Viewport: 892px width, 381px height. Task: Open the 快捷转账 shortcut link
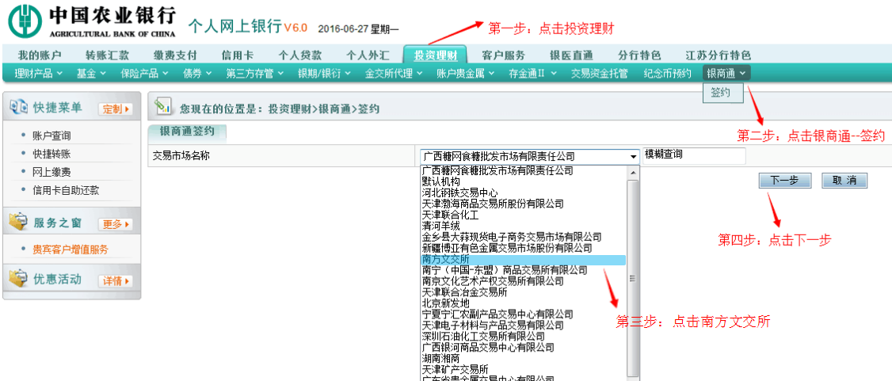pos(51,154)
